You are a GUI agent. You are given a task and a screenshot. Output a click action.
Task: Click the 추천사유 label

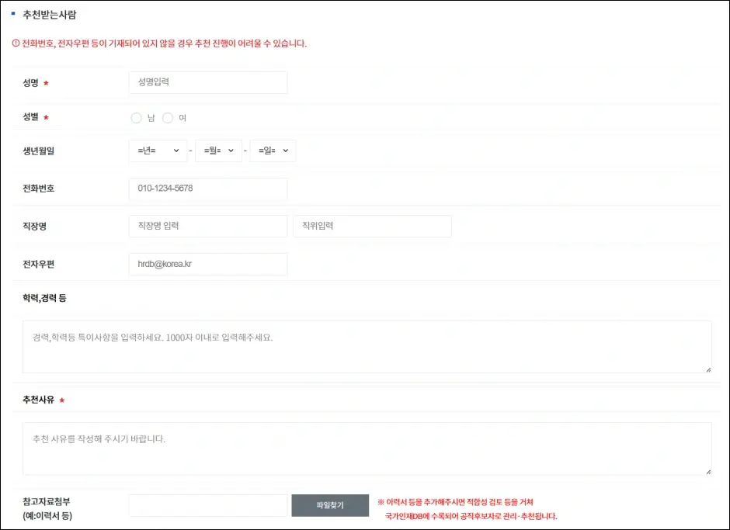click(39, 400)
